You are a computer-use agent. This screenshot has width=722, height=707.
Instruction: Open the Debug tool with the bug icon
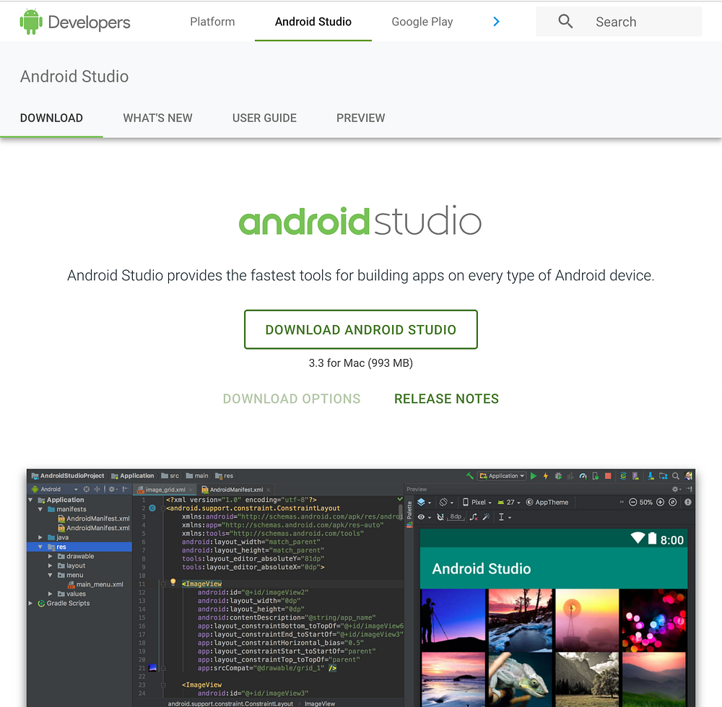(560, 477)
